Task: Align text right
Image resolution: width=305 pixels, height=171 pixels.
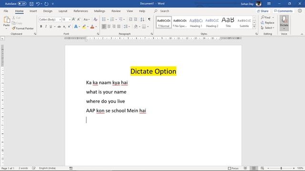Action: click(x=114, y=27)
